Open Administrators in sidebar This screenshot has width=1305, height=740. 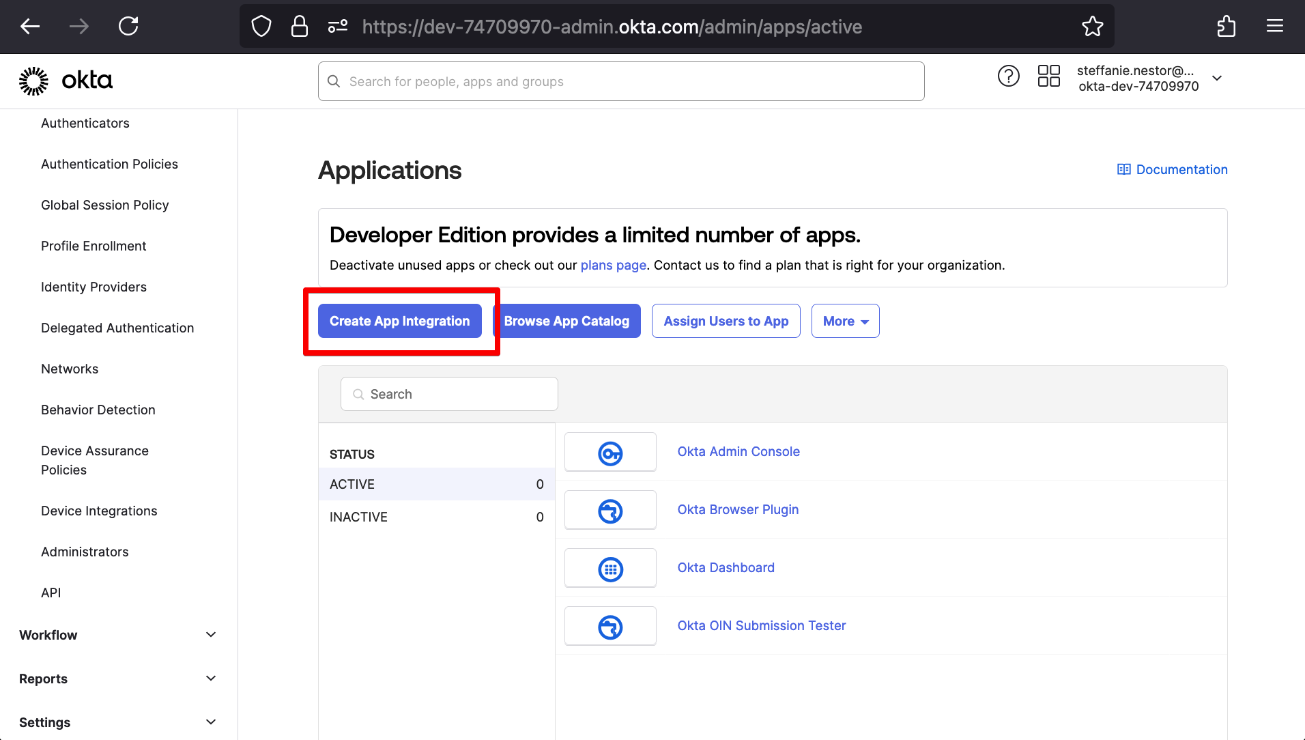click(85, 552)
